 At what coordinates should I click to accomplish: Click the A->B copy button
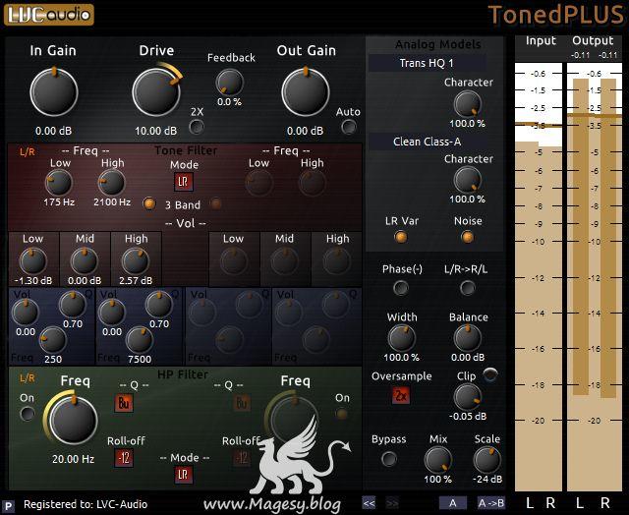coord(491,503)
